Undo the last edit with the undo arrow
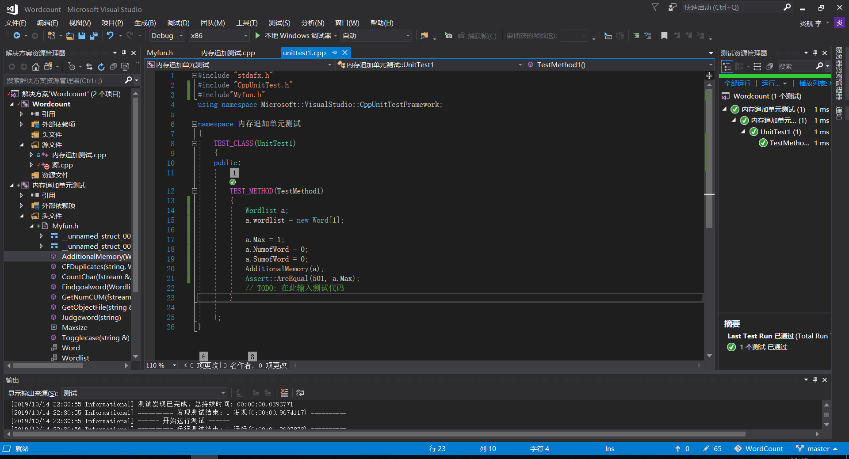Viewport: 849px width, 459px height. [110, 36]
